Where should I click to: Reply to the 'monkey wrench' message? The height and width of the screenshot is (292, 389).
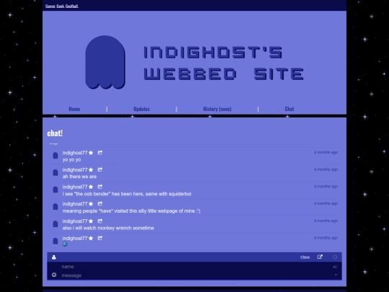(99, 221)
